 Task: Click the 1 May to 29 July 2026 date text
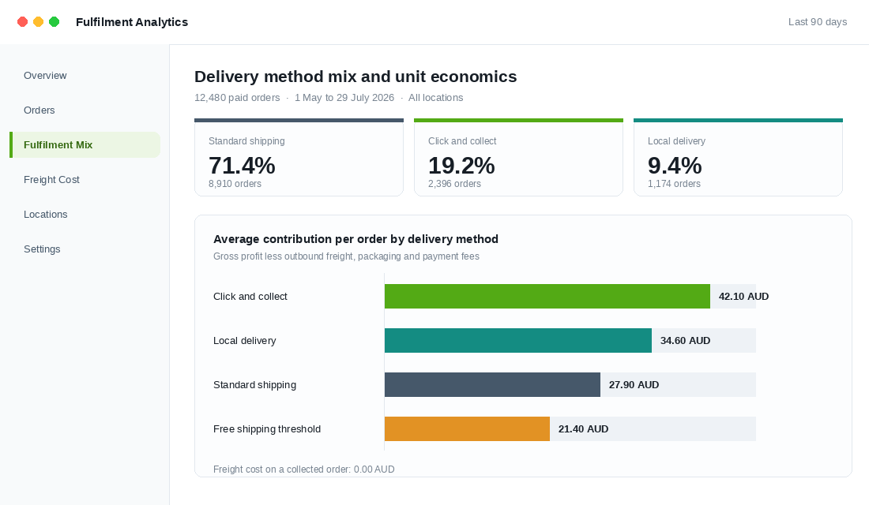344,98
